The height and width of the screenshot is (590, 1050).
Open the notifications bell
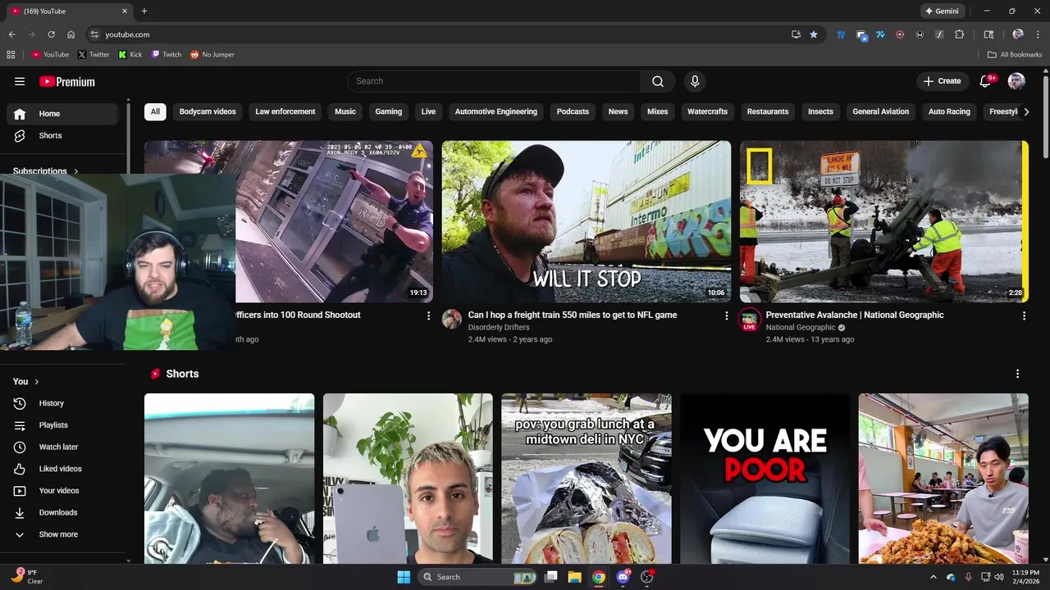click(986, 81)
